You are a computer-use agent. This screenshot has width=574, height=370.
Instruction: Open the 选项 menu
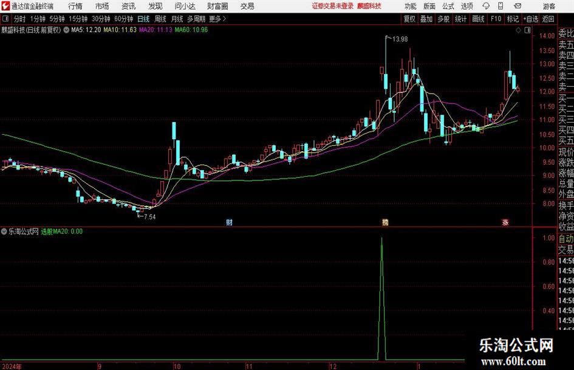(x=466, y=6)
